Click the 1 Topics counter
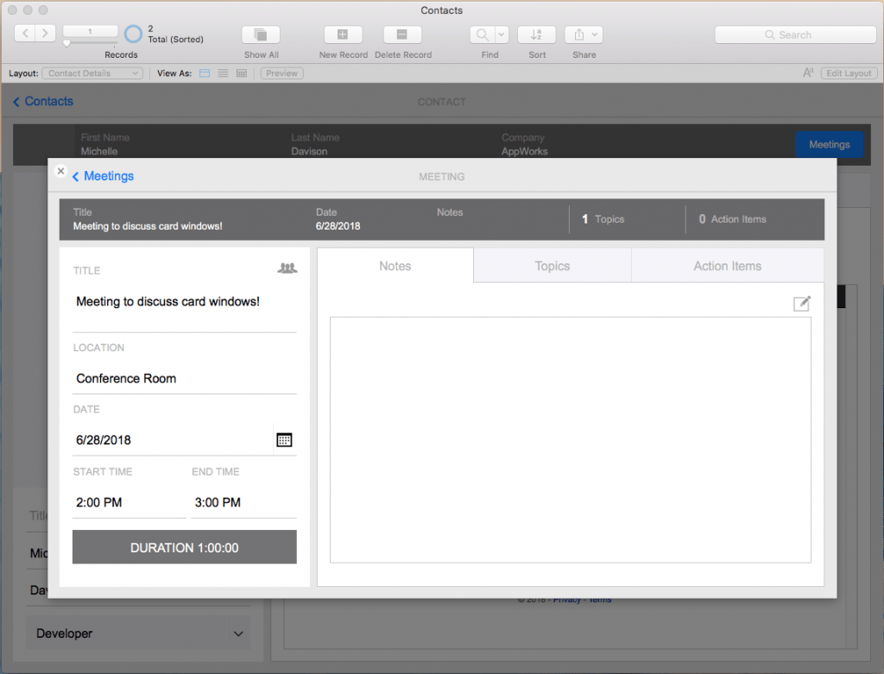884x674 pixels. pos(603,219)
